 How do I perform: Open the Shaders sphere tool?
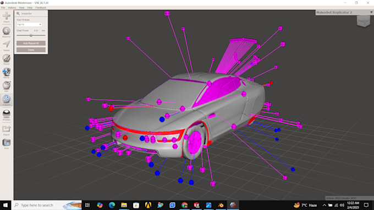point(7,113)
